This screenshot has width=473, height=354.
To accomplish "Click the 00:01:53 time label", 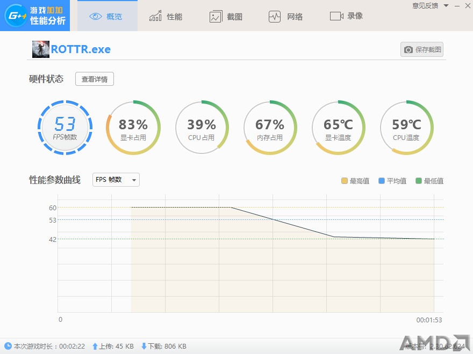I will [429, 320].
